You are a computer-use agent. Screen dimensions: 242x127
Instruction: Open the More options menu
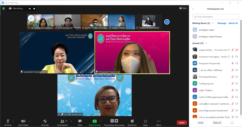[159, 122]
